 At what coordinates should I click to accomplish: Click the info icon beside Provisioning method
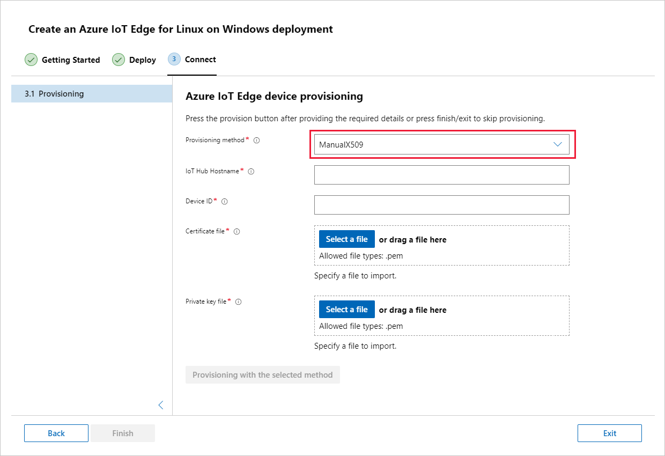[x=256, y=140]
